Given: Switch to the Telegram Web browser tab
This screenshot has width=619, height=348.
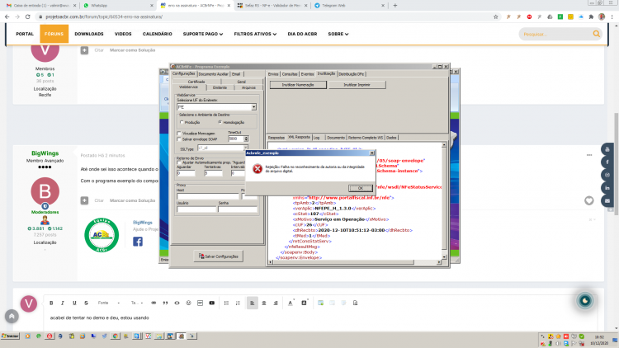Looking at the screenshot, I should tap(348, 6).
